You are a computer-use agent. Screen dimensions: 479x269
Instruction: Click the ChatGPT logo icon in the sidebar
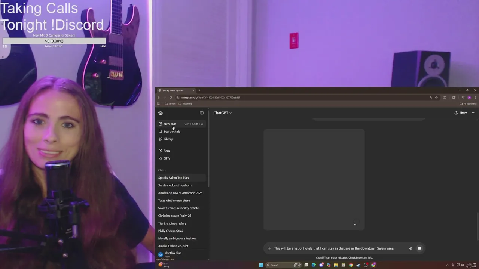(x=161, y=113)
